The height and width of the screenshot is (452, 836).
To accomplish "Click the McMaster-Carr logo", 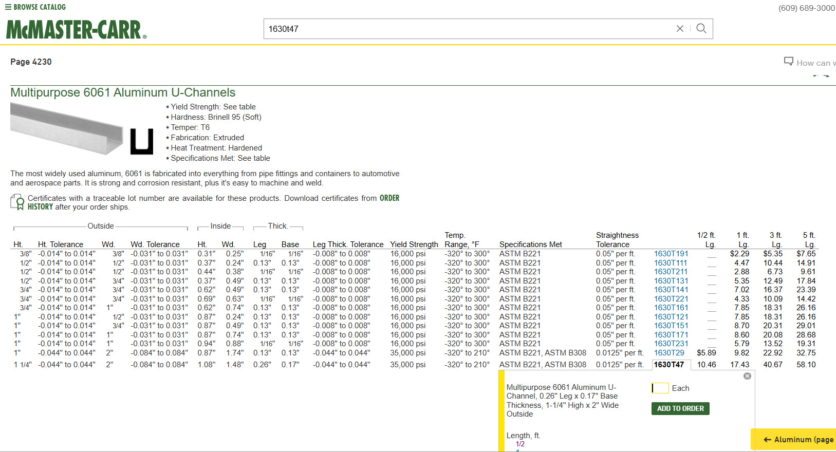I will point(76,30).
